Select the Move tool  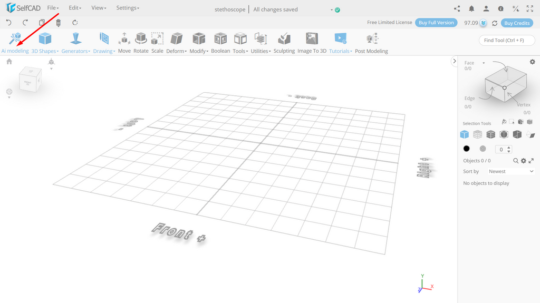point(124,43)
